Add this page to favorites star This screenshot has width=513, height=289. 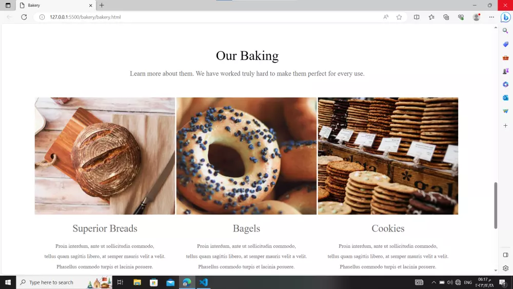[x=399, y=17]
